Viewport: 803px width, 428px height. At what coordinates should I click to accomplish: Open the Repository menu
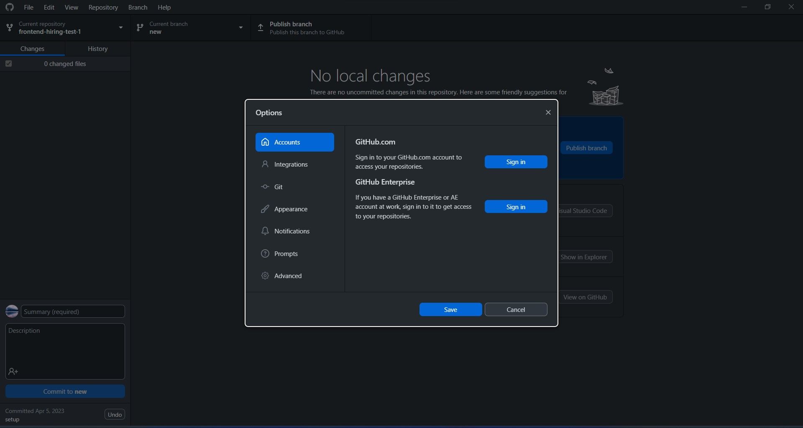coord(103,7)
